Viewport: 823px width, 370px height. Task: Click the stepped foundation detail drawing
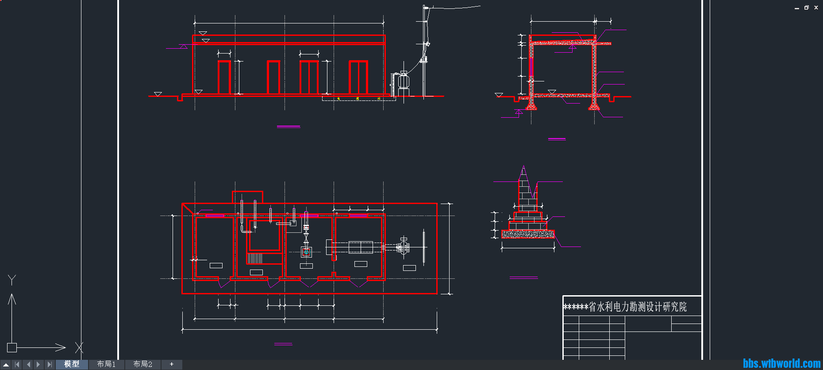tap(528, 212)
